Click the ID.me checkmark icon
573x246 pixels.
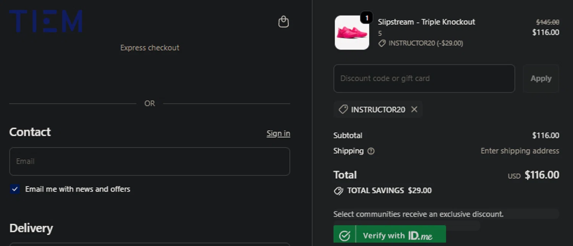point(344,236)
